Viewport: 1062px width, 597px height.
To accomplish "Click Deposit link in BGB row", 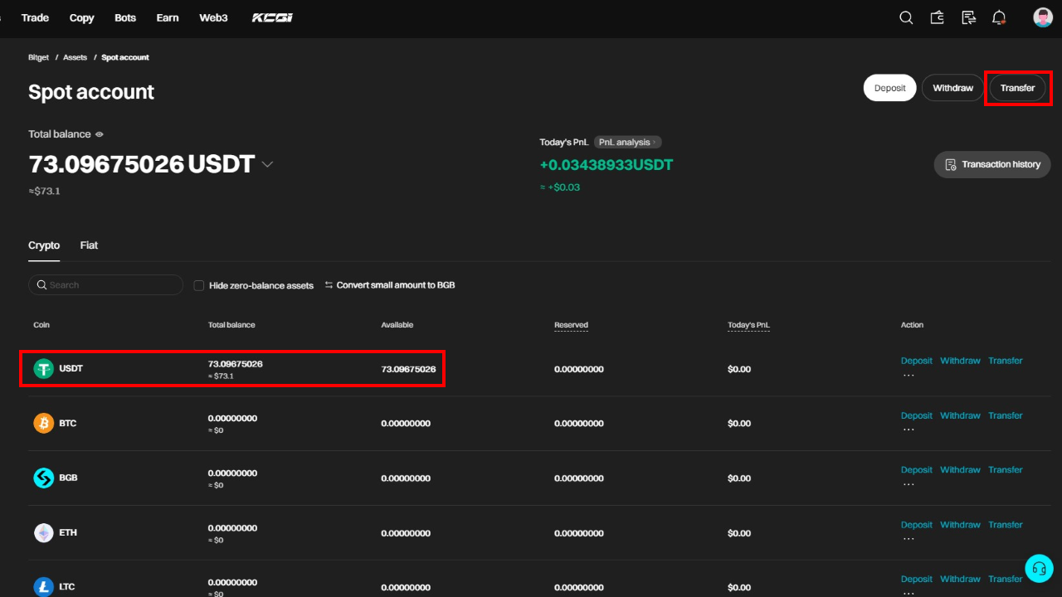I will tap(917, 470).
